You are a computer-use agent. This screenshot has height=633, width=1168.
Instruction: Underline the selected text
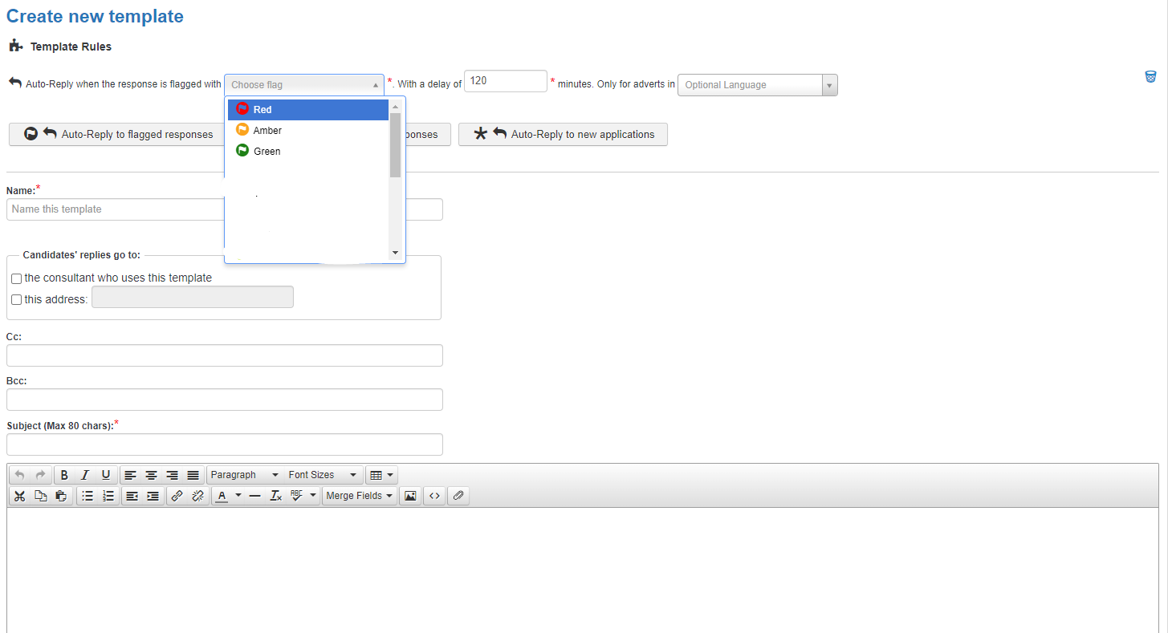click(x=106, y=474)
